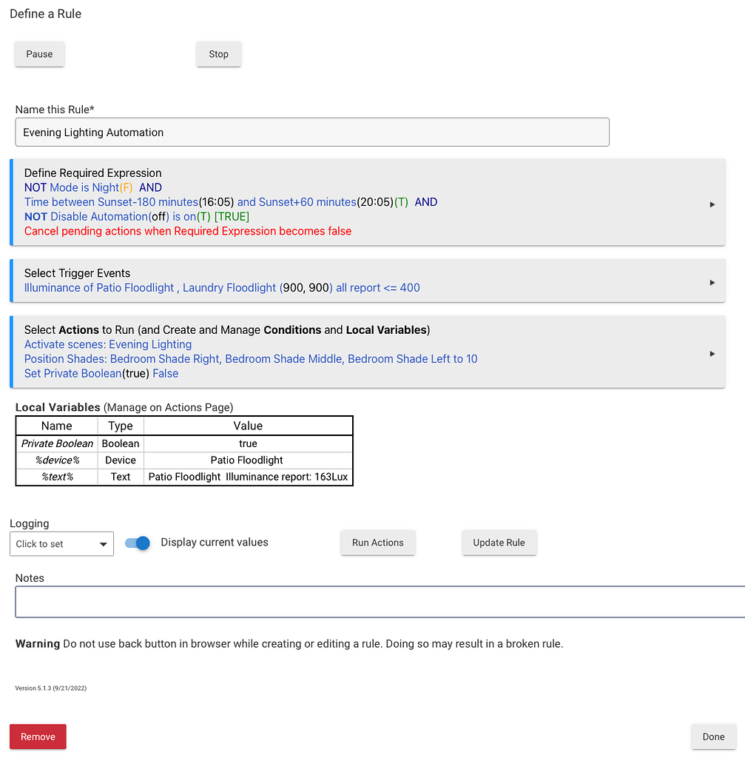
Task: Save changes with Update Rule
Action: [x=499, y=543]
